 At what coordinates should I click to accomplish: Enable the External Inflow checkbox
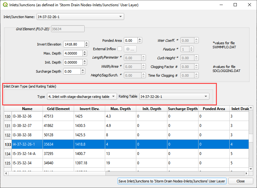pyautogui.click(x=119, y=49)
